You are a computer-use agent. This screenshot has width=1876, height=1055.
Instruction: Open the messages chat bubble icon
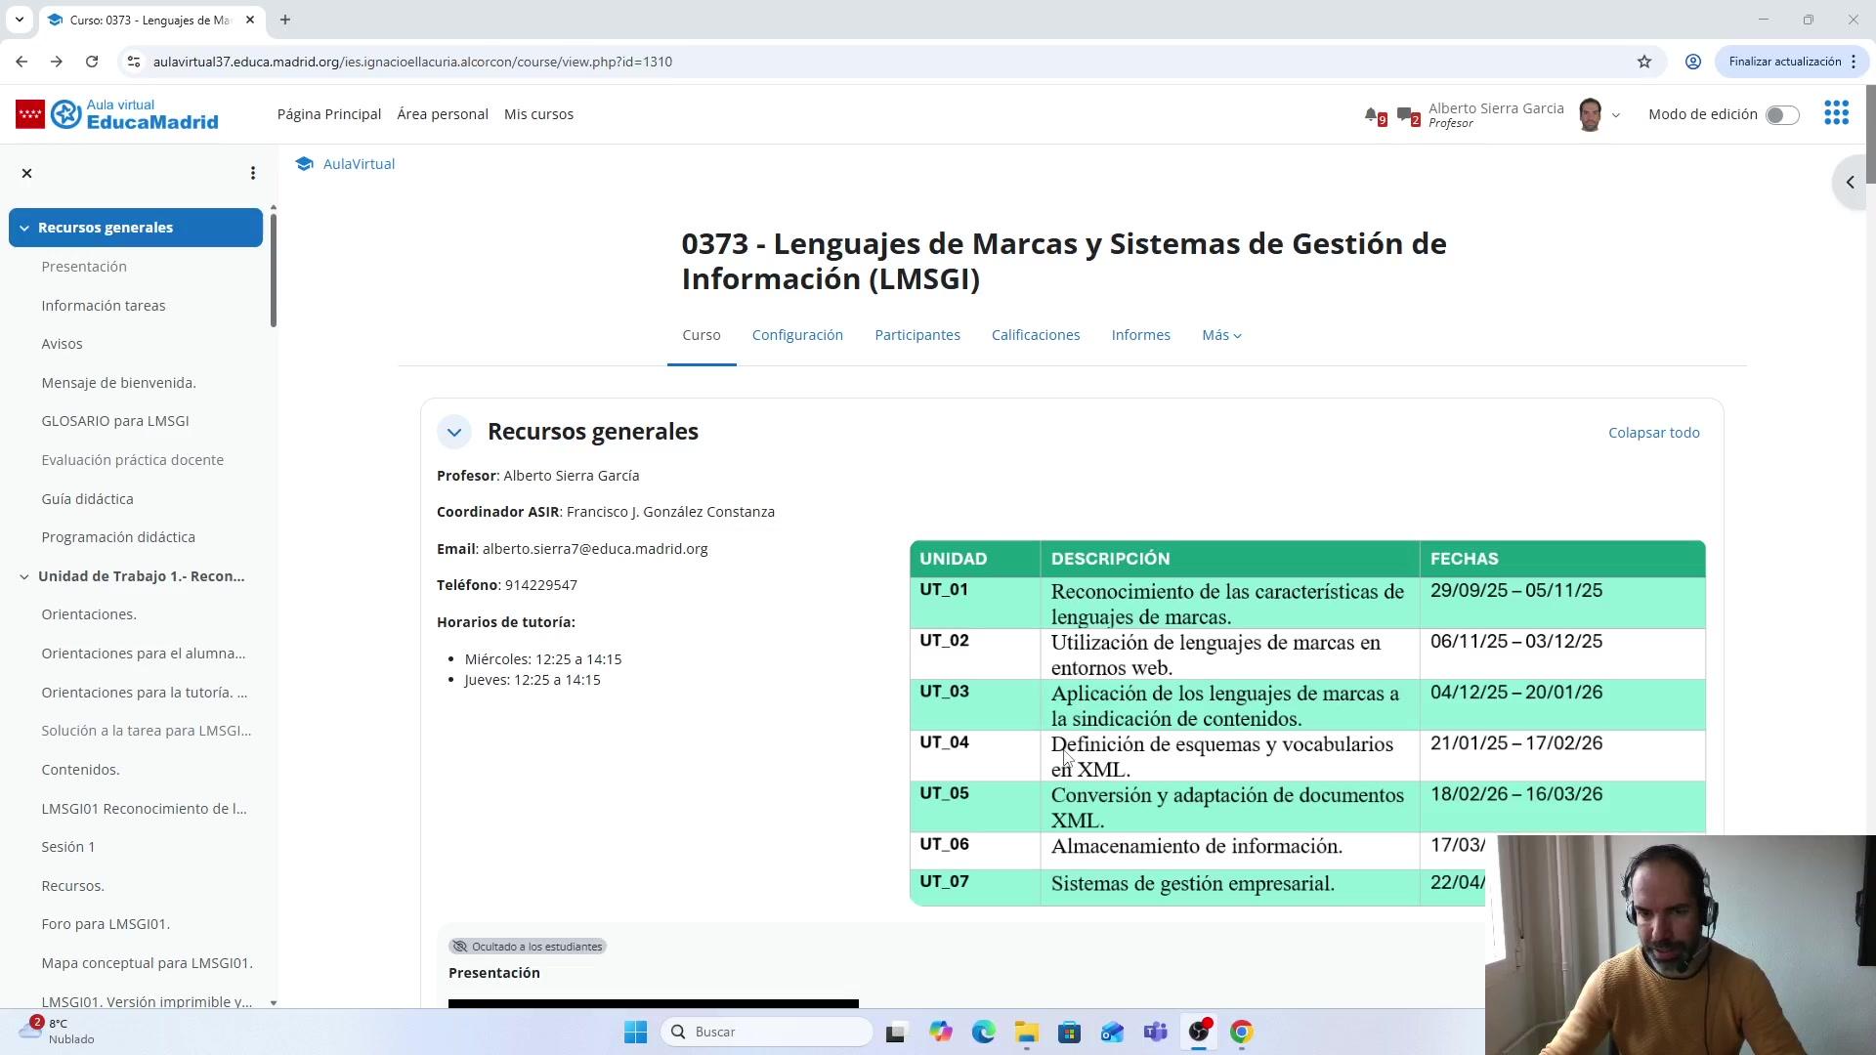[x=1406, y=115]
